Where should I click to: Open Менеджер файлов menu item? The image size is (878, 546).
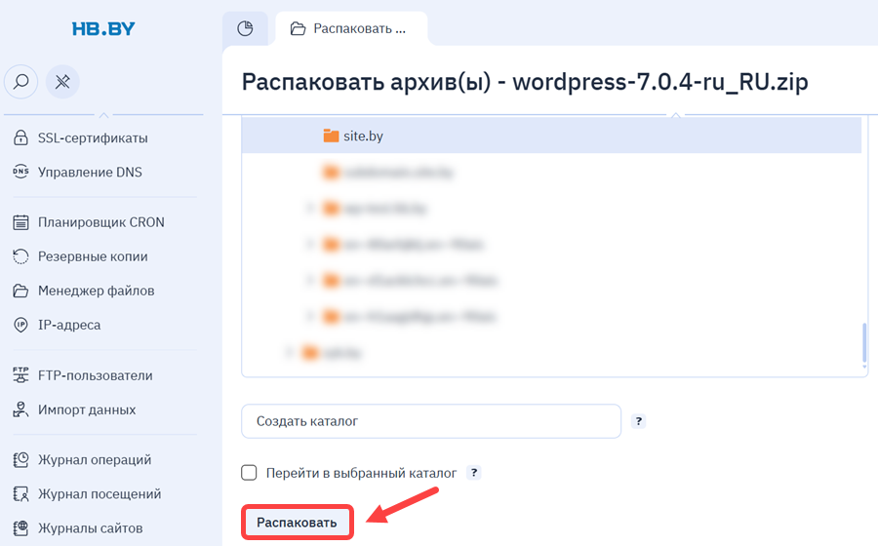(x=97, y=291)
